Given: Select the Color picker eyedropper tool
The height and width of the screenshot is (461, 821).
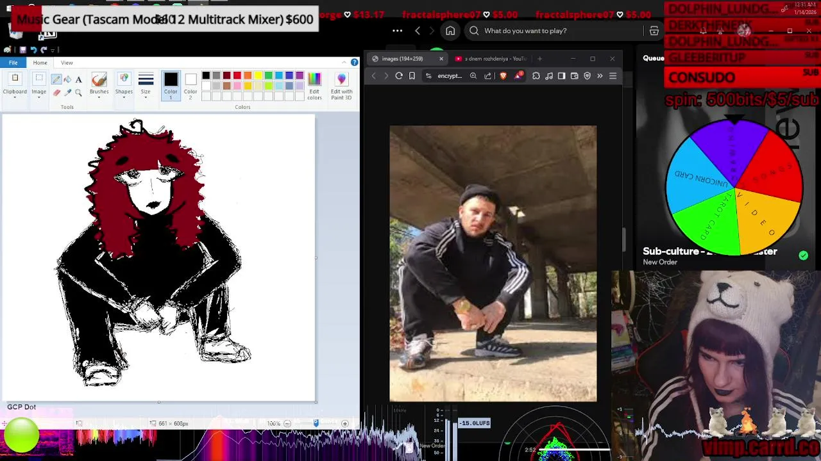Looking at the screenshot, I should [x=67, y=92].
